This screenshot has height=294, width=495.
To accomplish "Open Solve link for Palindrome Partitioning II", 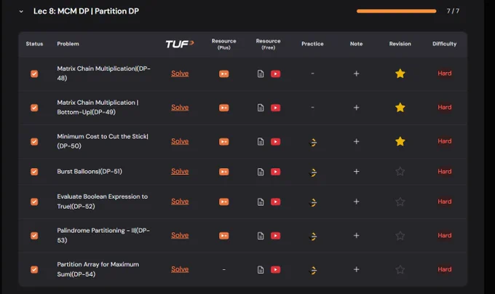I will (x=180, y=235).
